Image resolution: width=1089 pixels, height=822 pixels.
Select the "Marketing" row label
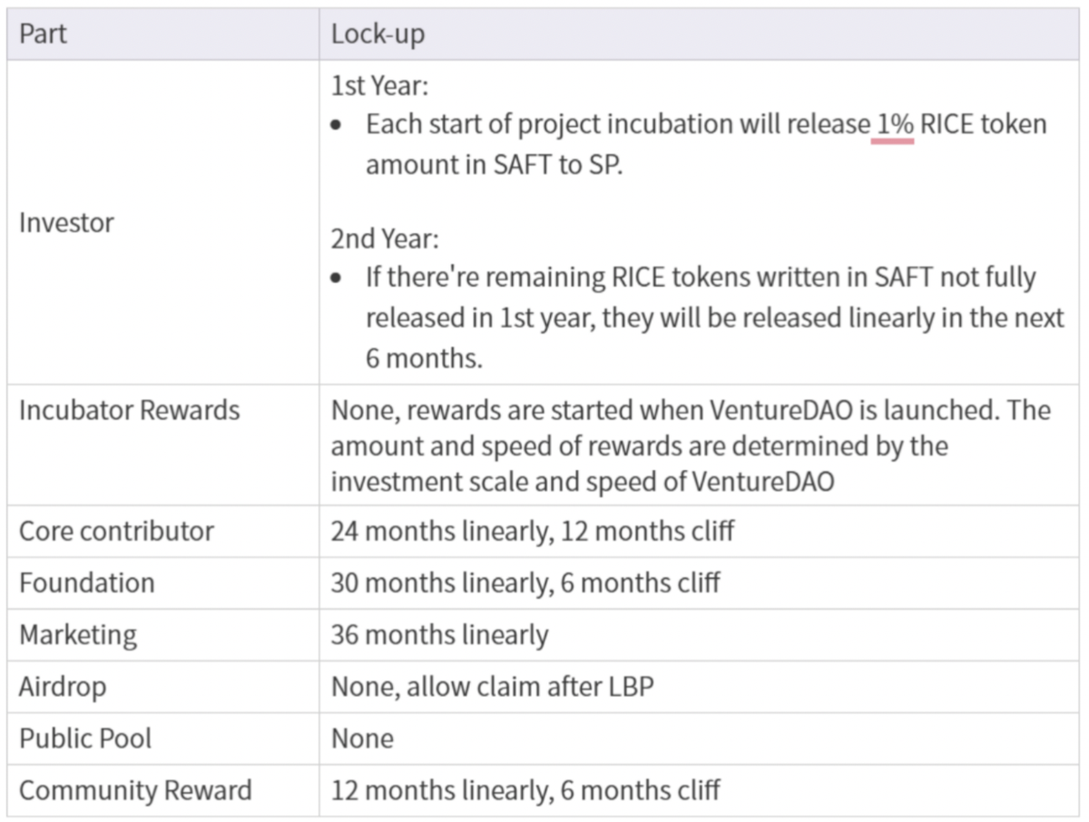(x=78, y=634)
